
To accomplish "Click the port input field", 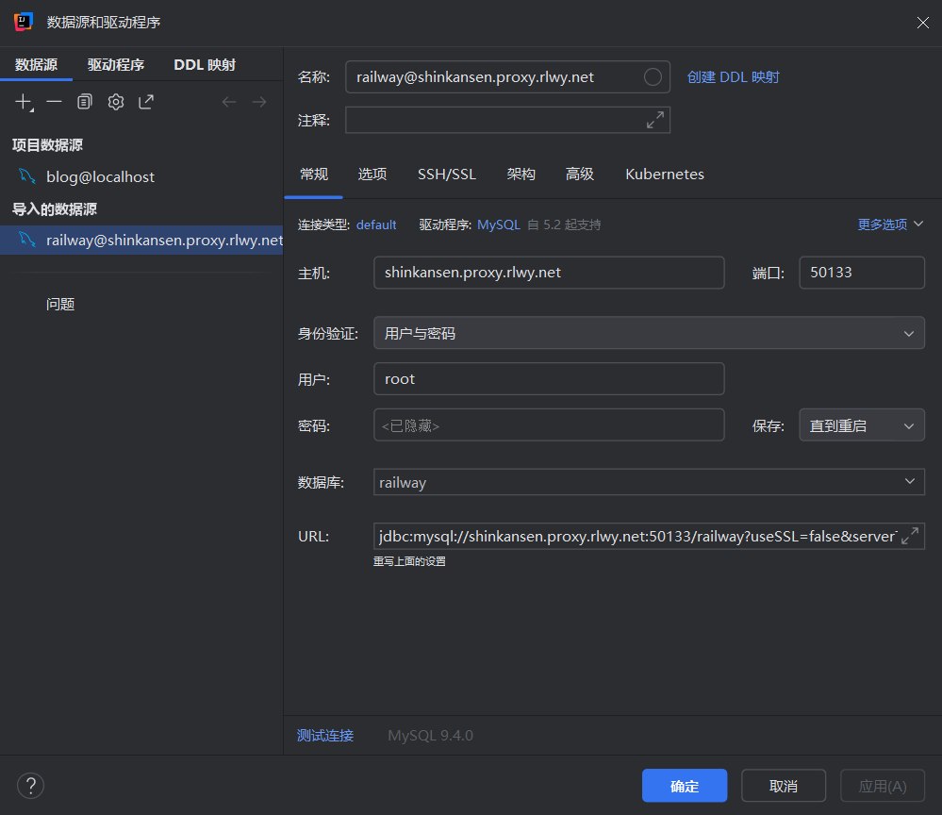I will point(861,273).
